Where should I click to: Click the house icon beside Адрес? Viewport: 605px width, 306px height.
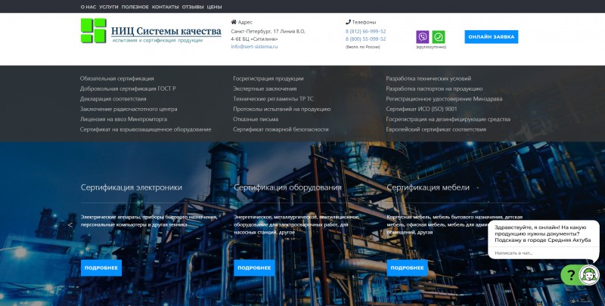pos(234,22)
